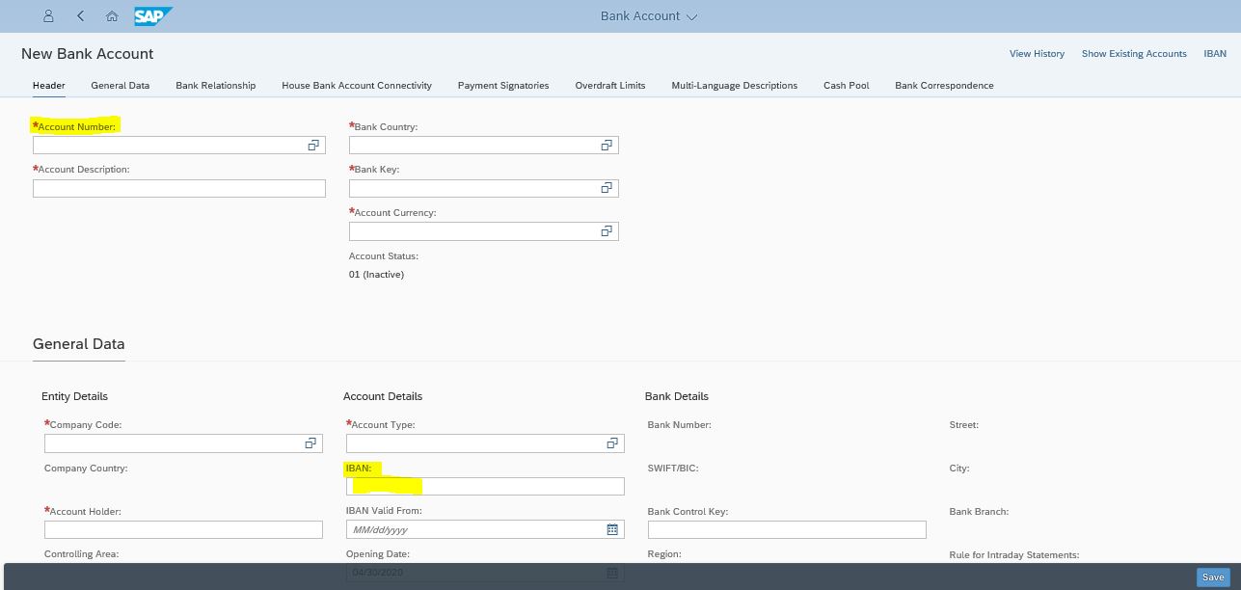This screenshot has width=1241, height=590.
Task: Click the Save button
Action: tap(1212, 577)
